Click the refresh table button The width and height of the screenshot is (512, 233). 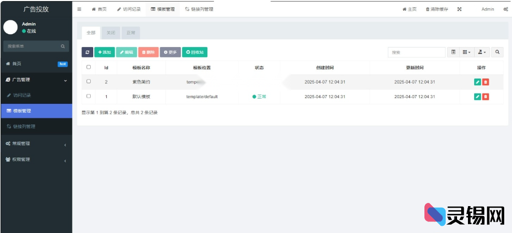tap(87, 52)
